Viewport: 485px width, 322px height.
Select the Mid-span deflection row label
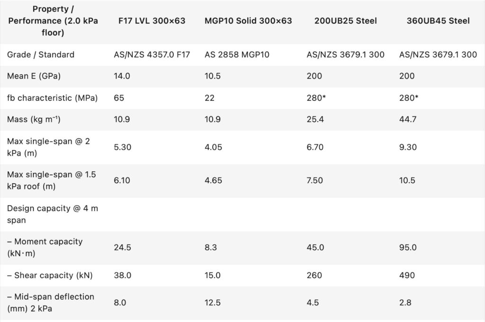51,302
